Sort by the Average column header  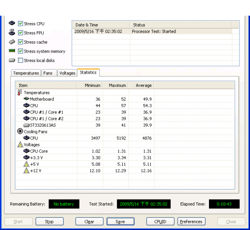(141, 85)
